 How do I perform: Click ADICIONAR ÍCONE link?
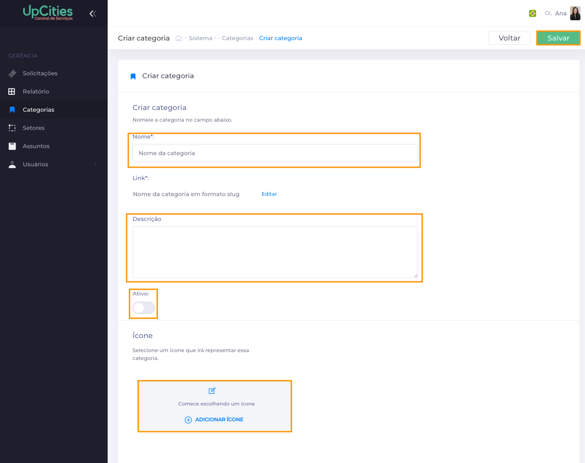[219, 420]
